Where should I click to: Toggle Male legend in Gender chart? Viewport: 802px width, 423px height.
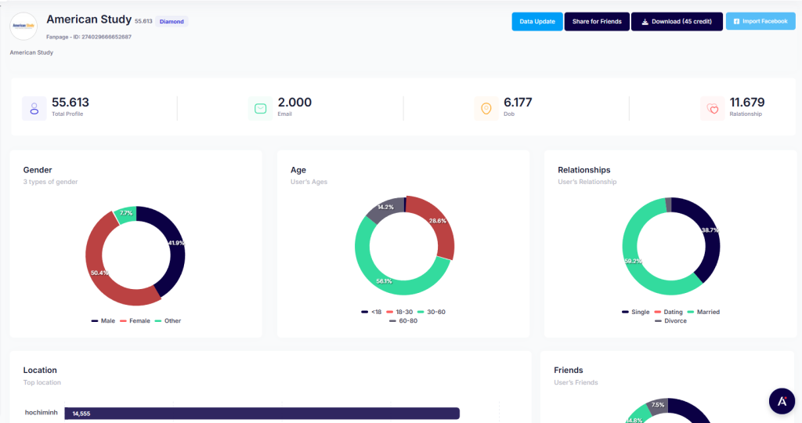[x=103, y=320]
